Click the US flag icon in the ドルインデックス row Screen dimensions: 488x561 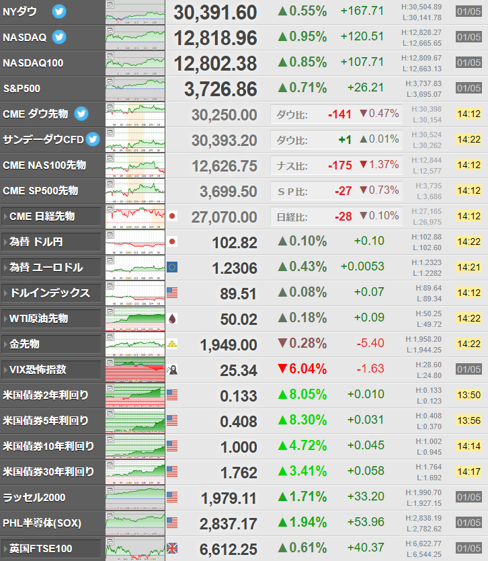172,293
